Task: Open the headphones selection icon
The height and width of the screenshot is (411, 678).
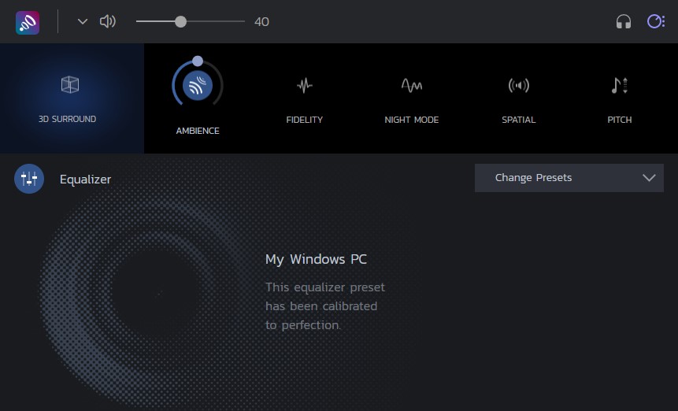Action: tap(624, 22)
